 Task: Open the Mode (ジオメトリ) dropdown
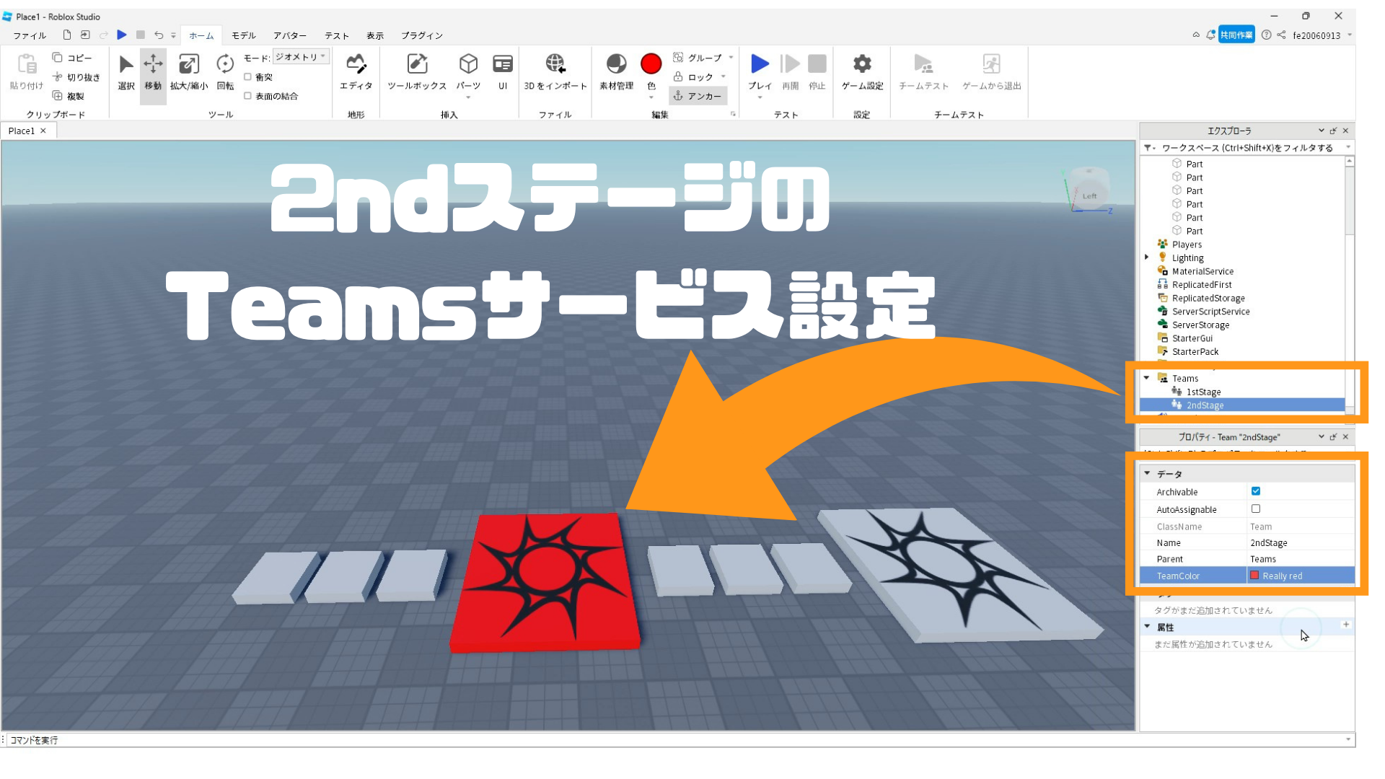pos(301,57)
